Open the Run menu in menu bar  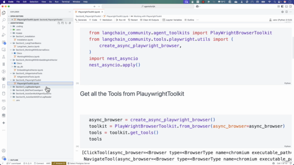click(57, 2)
